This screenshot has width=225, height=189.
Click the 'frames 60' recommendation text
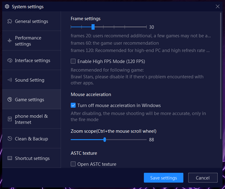pos(115,43)
